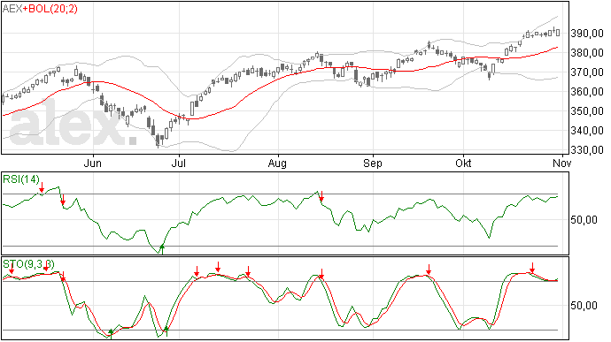Click the Okt month label
The width and height of the screenshot is (611, 342).
(463, 163)
